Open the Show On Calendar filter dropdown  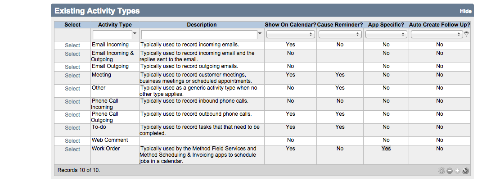coord(290,34)
